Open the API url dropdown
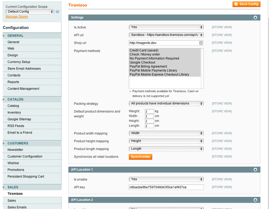The image size is (269, 209). tap(166, 35)
